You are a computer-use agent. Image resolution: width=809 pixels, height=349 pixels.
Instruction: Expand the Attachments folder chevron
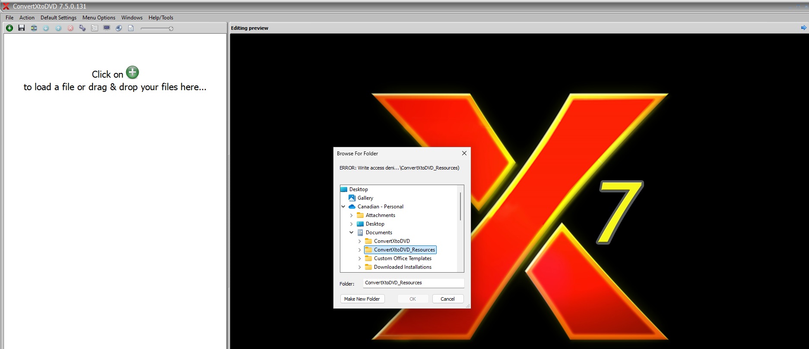click(x=351, y=215)
